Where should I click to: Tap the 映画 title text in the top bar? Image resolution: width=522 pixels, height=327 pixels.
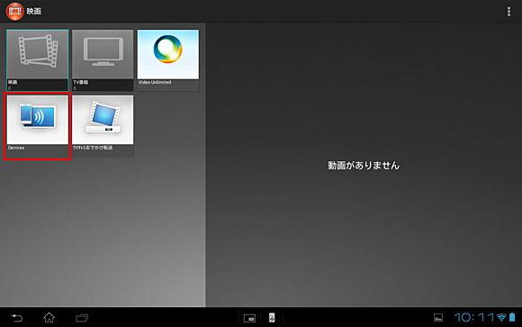pos(34,12)
